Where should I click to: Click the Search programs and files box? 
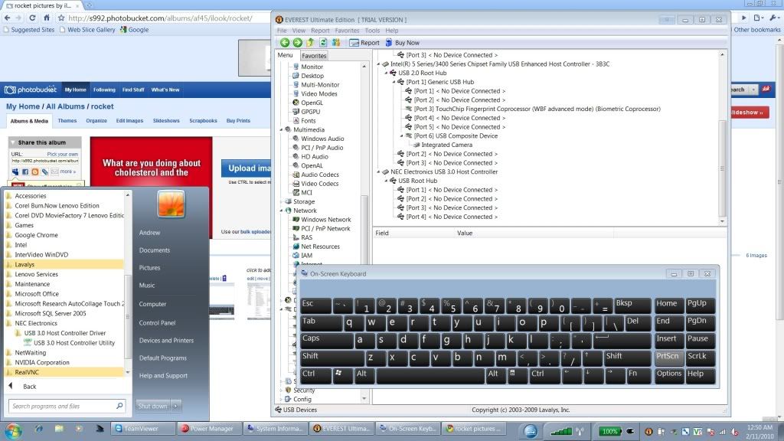(66, 406)
